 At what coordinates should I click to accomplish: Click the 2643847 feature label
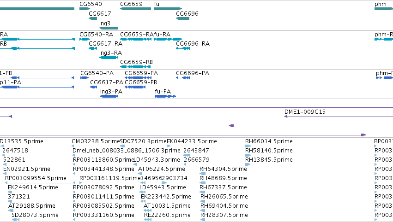pos(196,151)
